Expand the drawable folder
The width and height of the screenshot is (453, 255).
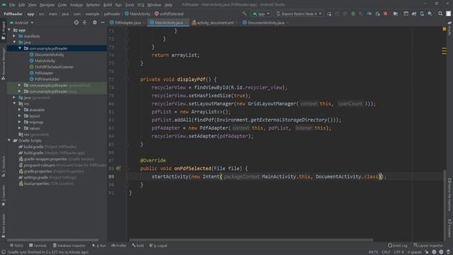pyautogui.click(x=19, y=110)
